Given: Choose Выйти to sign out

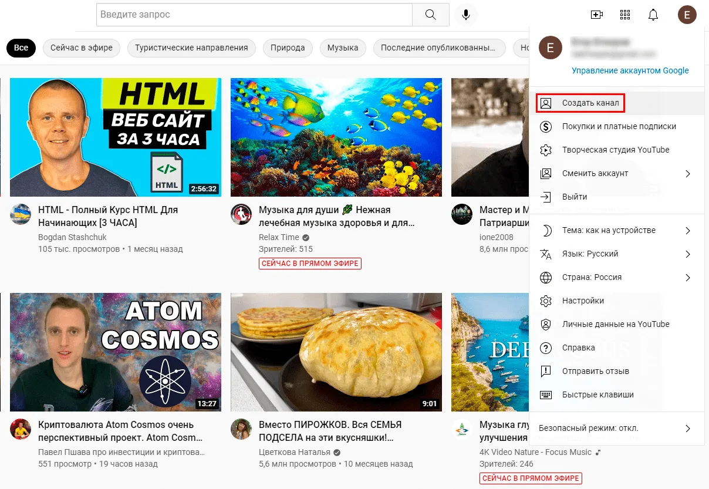Looking at the screenshot, I should [616, 197].
